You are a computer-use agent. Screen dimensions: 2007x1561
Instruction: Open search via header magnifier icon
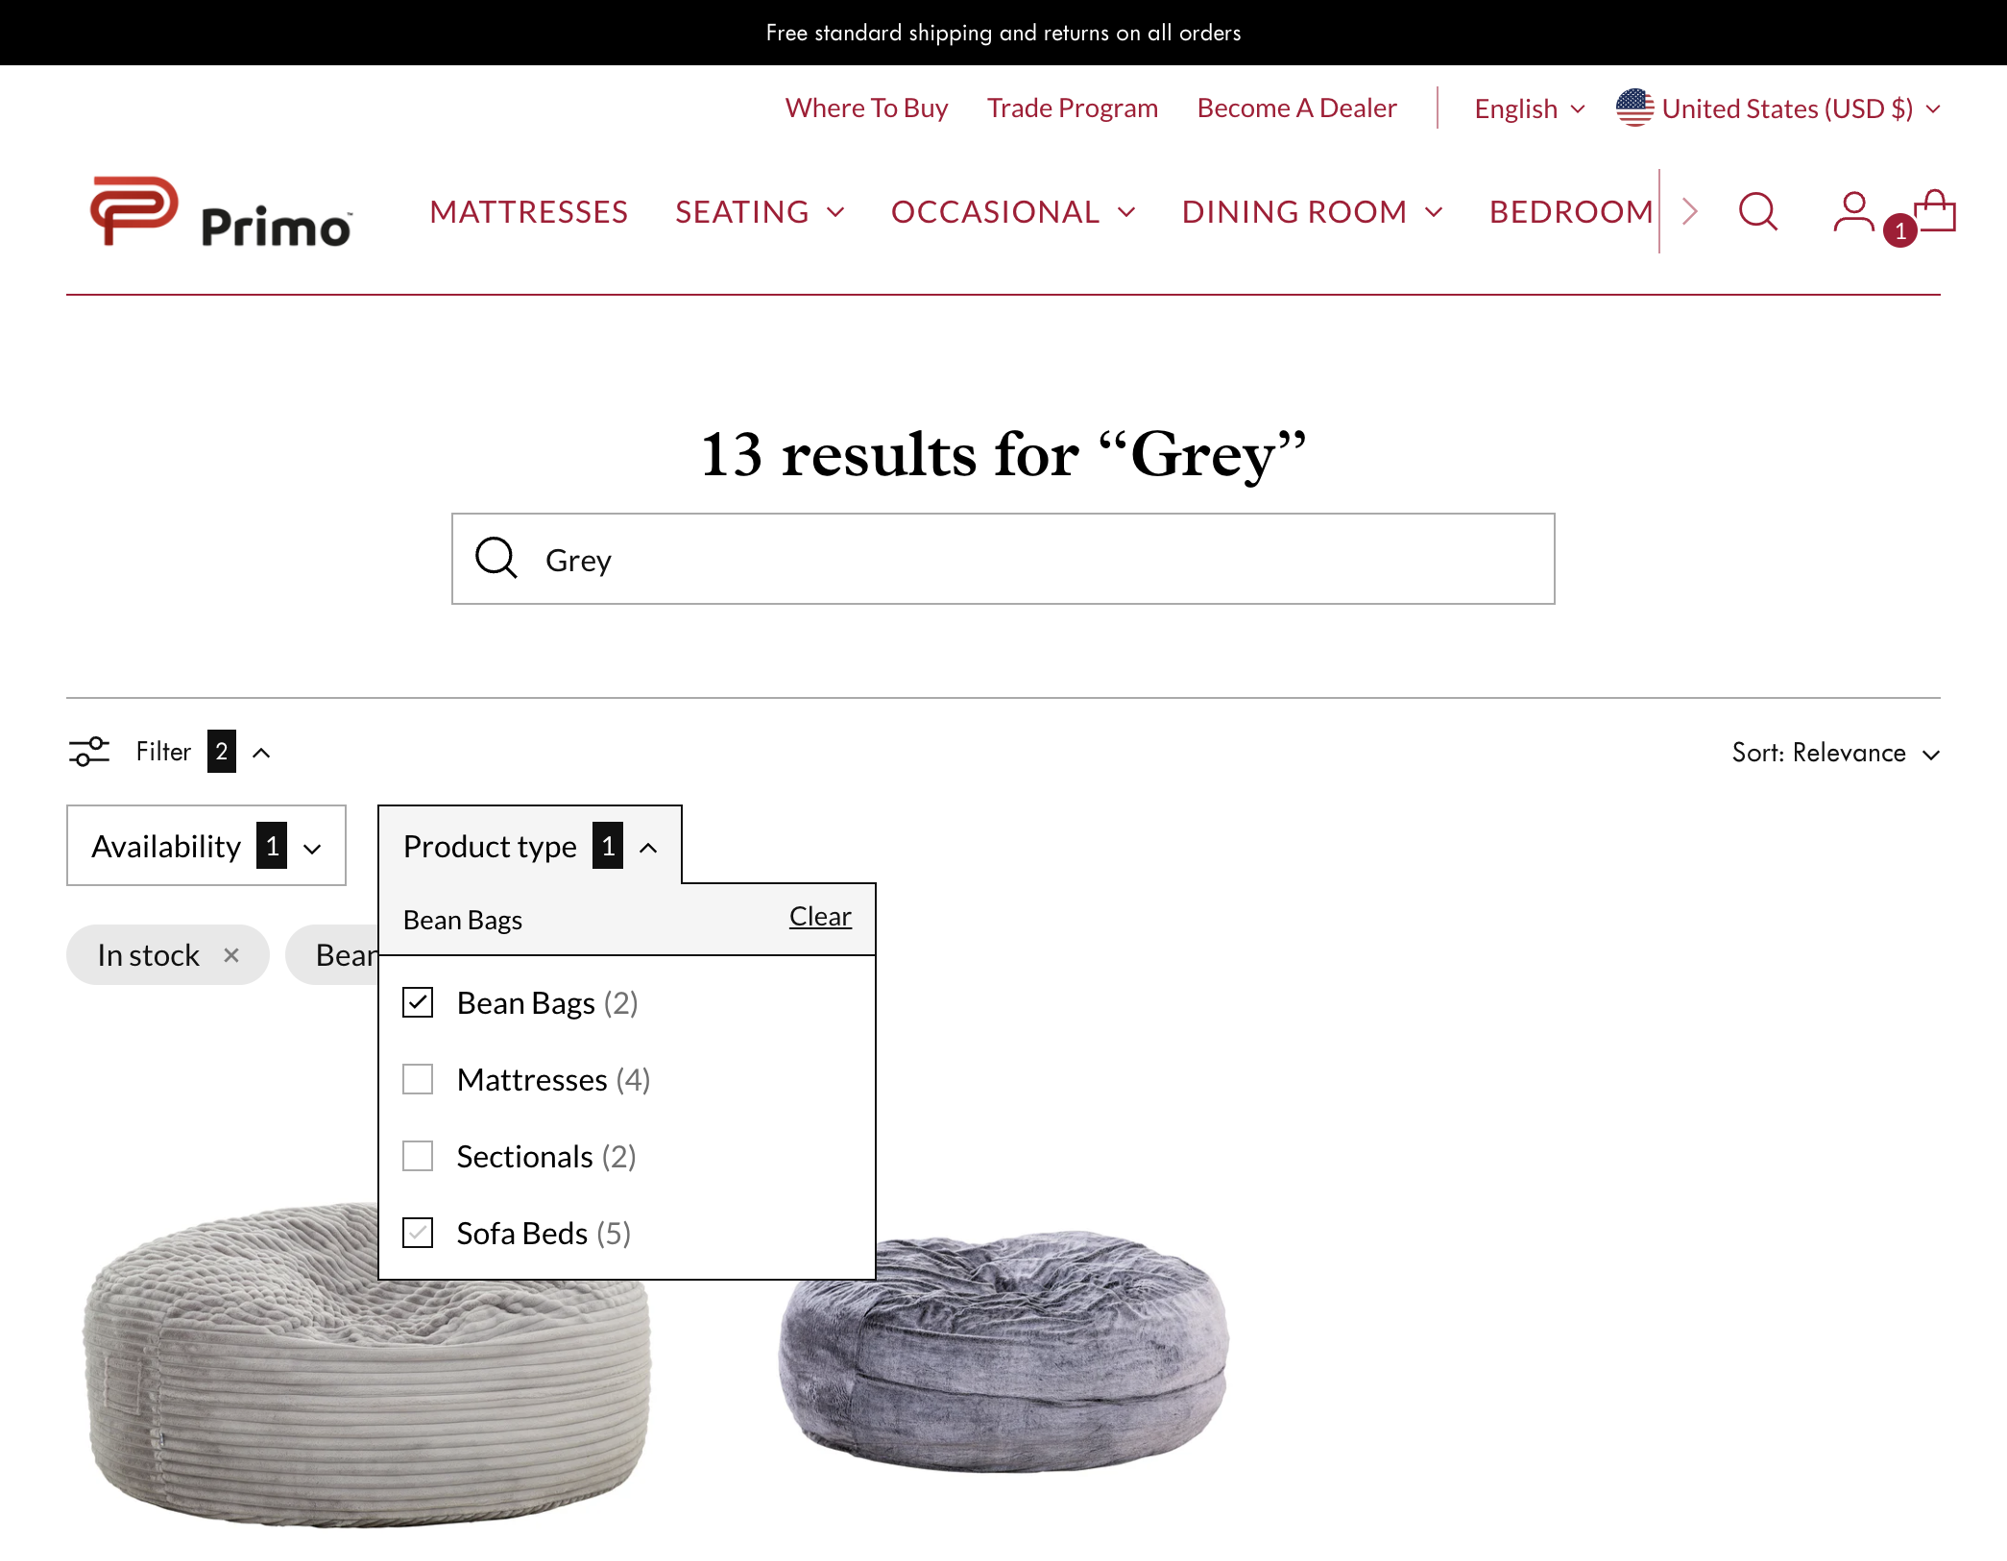point(1757,211)
